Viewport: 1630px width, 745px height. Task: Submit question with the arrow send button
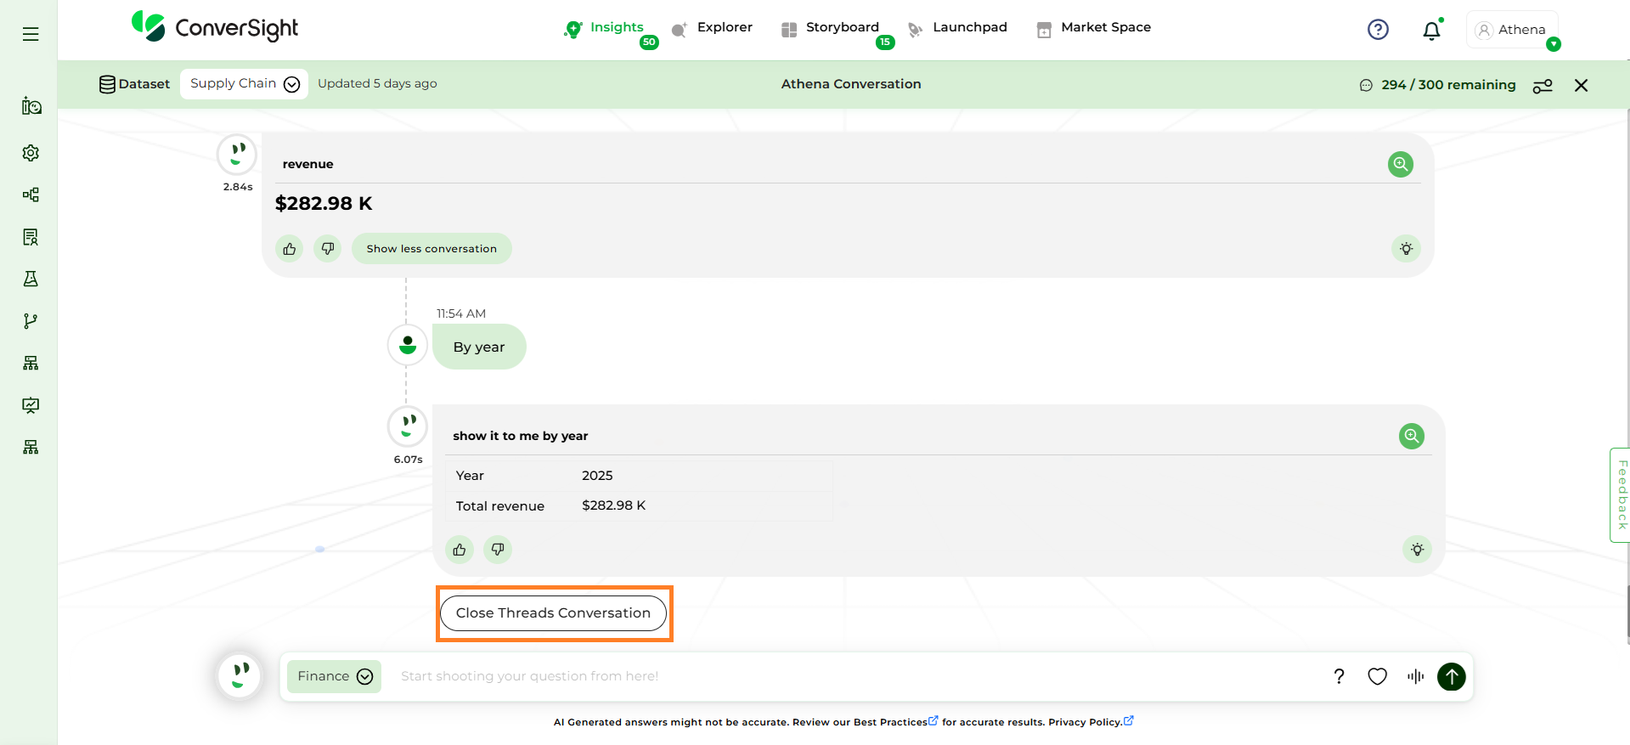[1451, 676]
